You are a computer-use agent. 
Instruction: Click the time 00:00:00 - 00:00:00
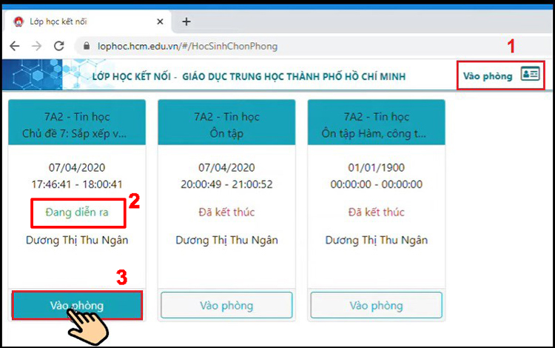376,184
